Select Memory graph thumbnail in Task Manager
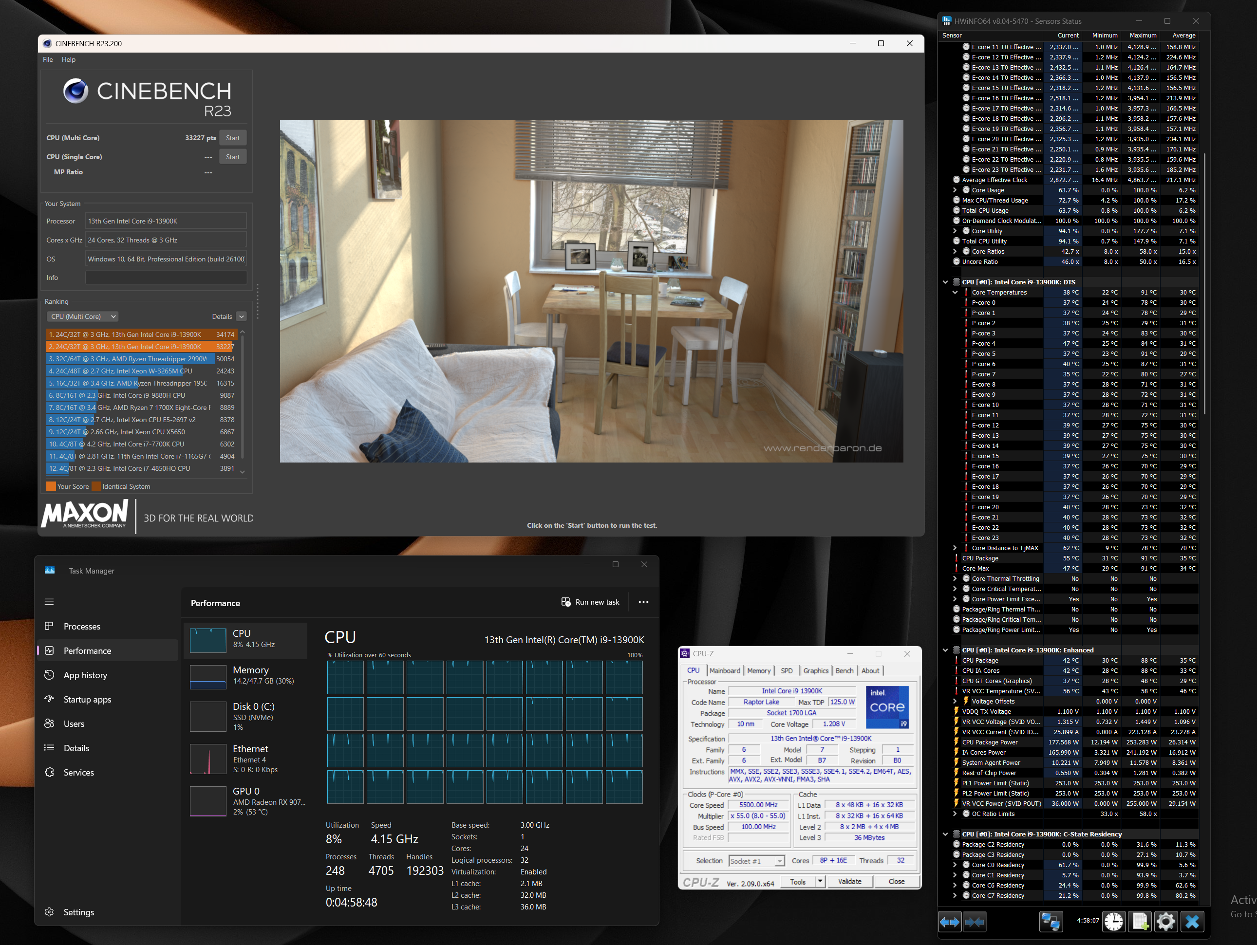The width and height of the screenshot is (1257, 945). [208, 677]
